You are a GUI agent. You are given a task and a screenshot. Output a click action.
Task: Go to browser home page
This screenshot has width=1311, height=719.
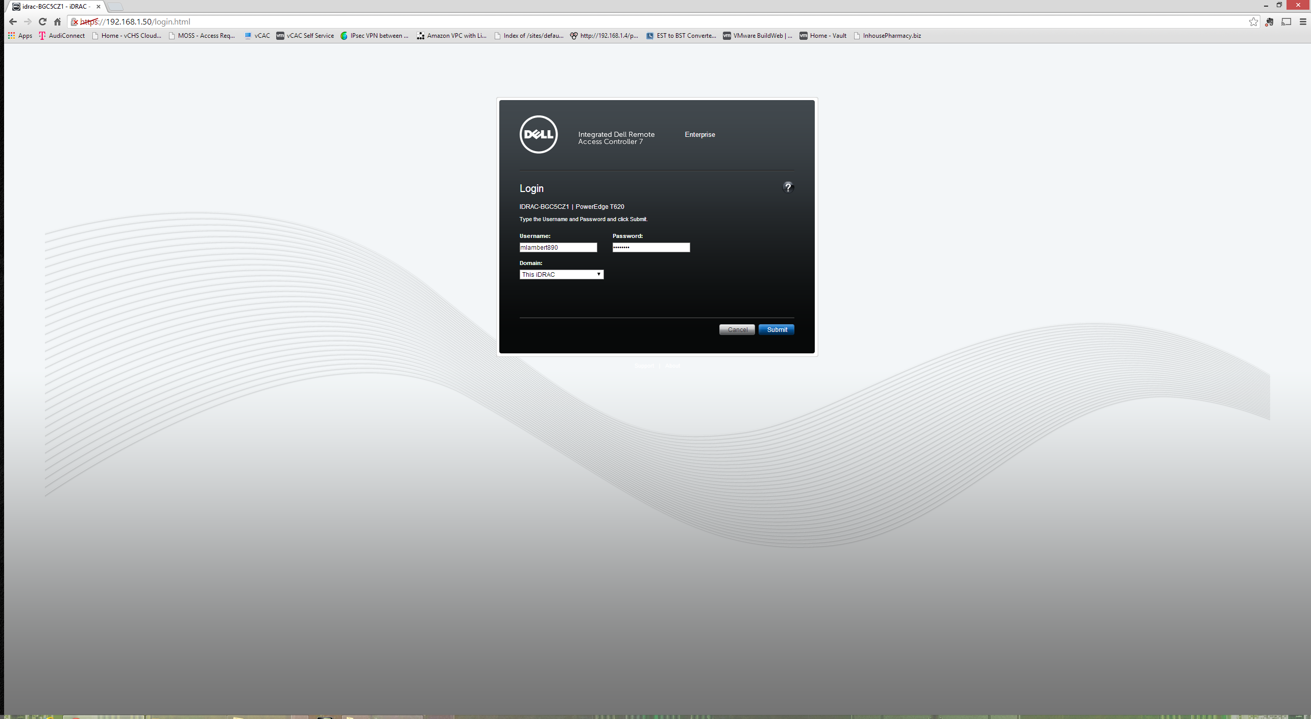[x=58, y=21]
